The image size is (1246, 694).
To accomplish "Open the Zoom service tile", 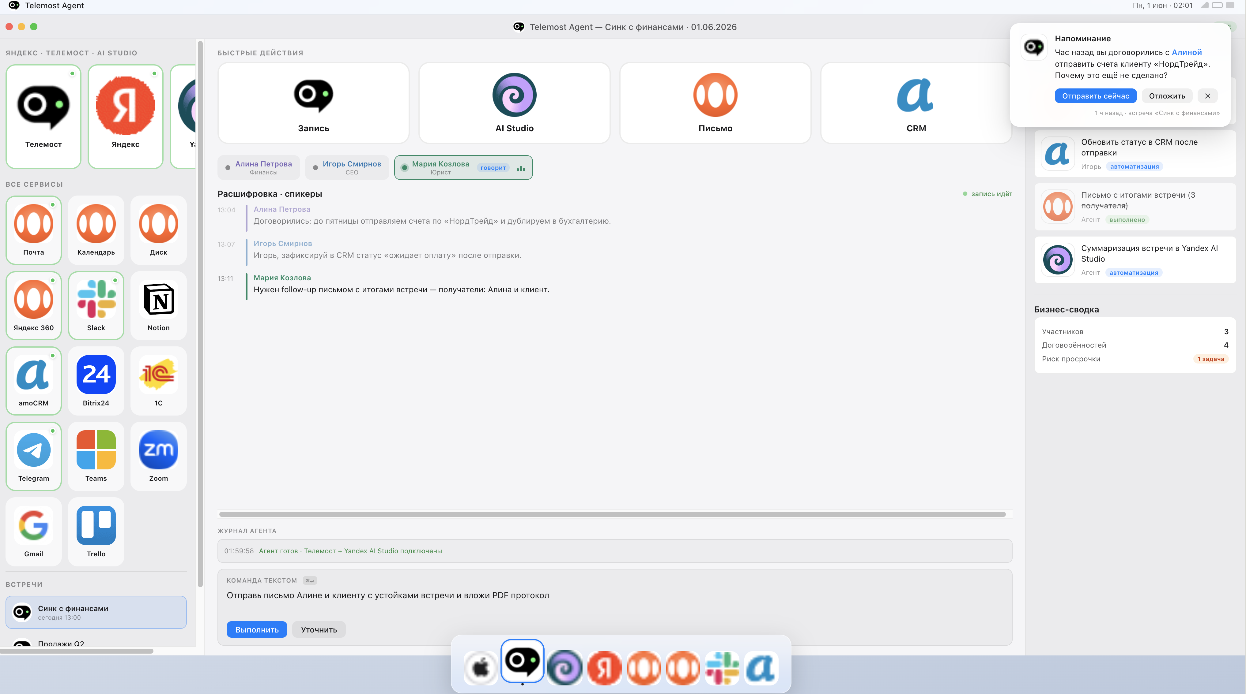I will (158, 456).
